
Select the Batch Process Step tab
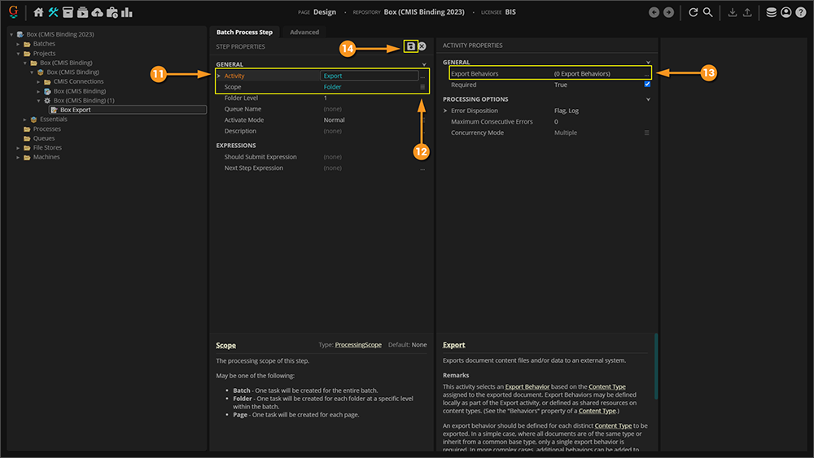pos(244,33)
